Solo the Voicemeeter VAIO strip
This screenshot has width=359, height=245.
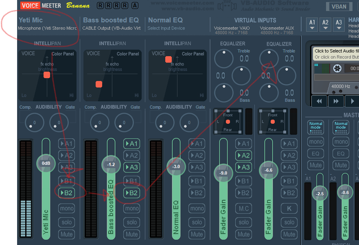(x=243, y=222)
